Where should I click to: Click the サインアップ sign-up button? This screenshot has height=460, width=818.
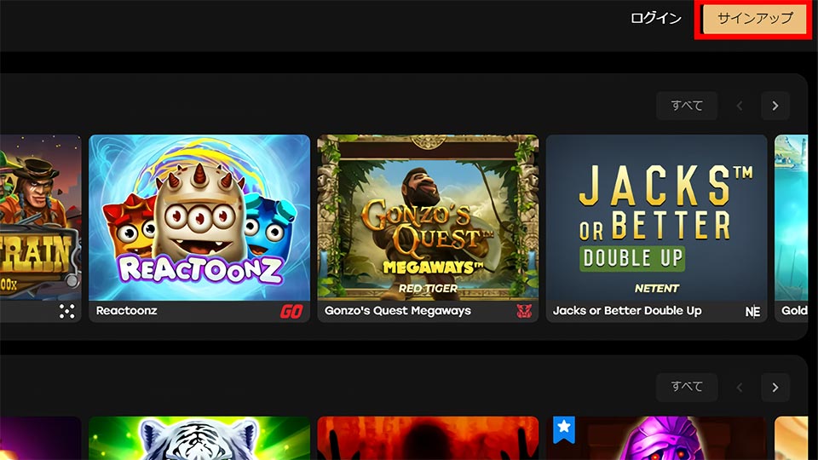pyautogui.click(x=754, y=19)
